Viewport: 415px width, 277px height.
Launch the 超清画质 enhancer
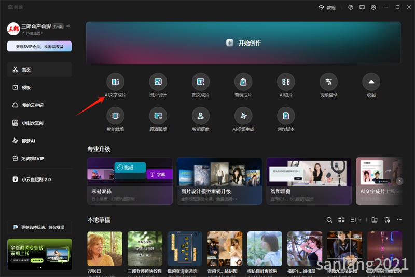click(x=158, y=116)
